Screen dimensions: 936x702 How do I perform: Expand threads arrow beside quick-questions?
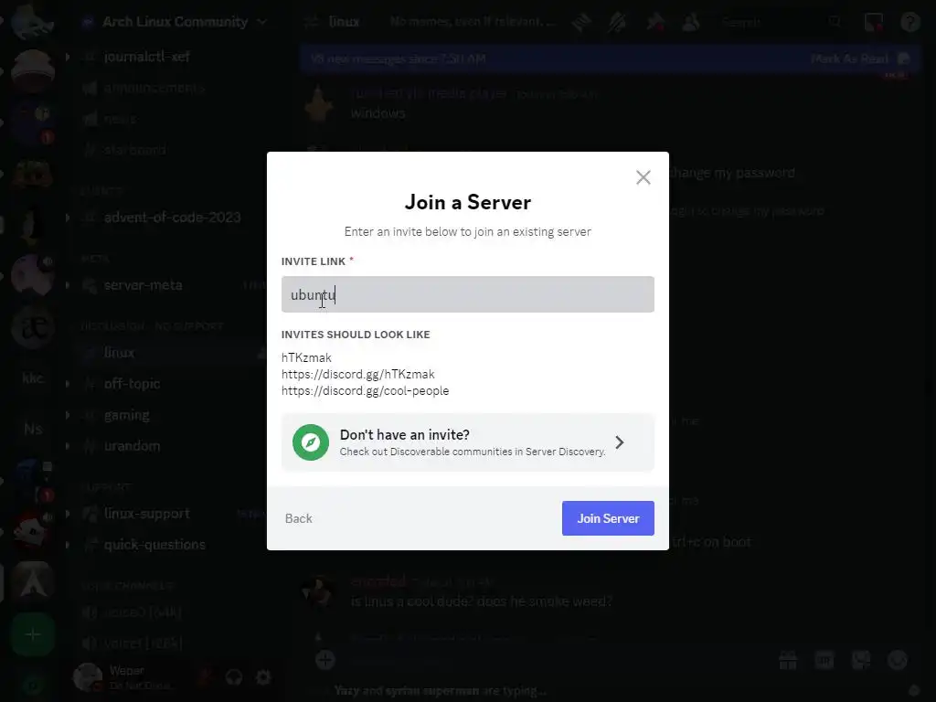[68, 545]
